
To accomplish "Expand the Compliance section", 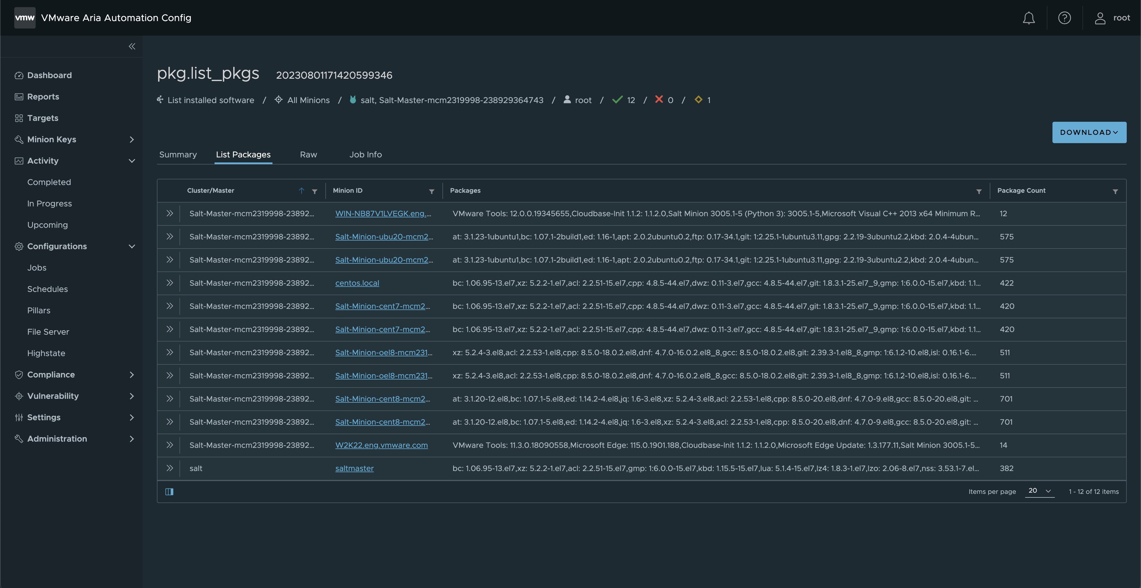I will click(x=132, y=374).
